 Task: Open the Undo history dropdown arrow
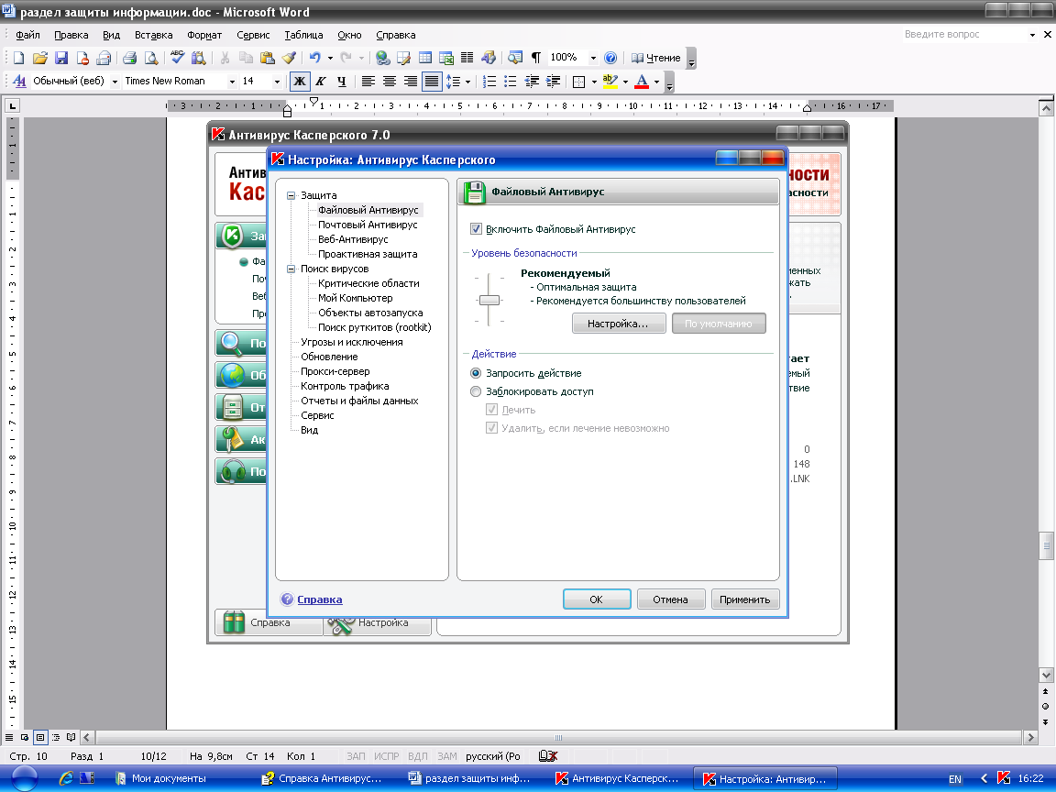click(330, 58)
